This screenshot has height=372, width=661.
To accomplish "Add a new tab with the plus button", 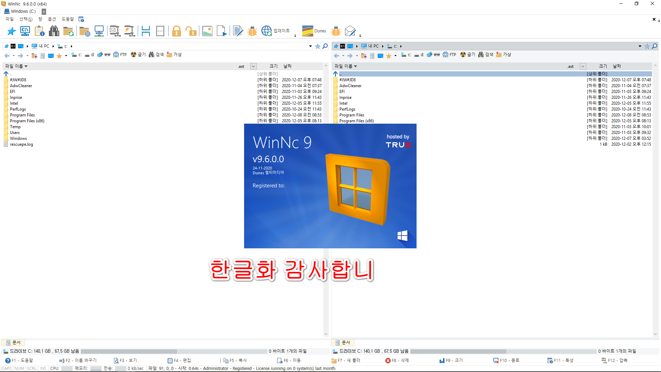I will (x=44, y=12).
